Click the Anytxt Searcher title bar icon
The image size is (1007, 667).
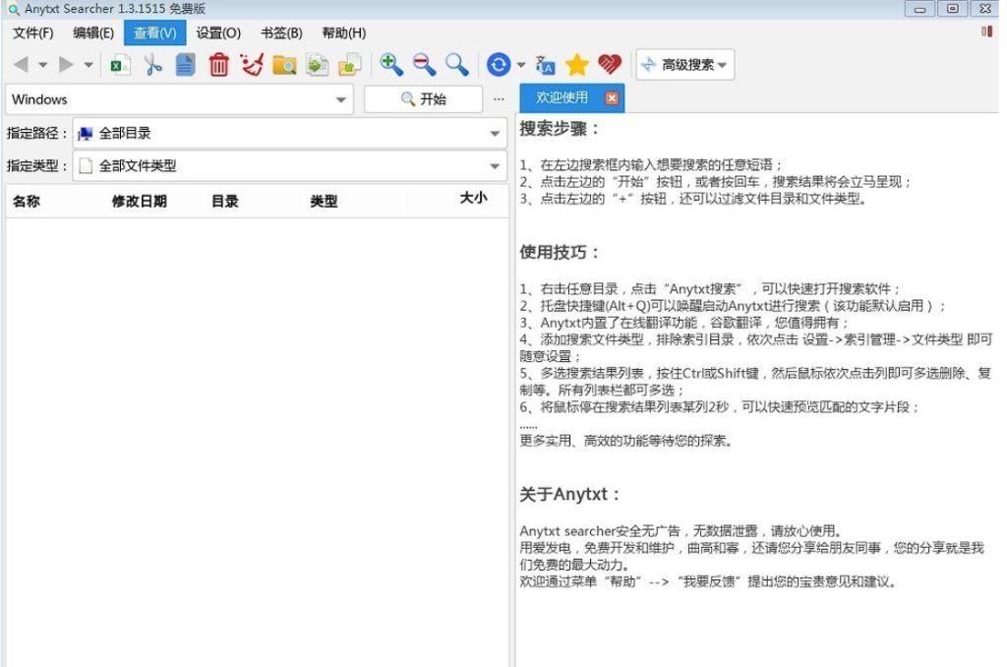tap(14, 10)
